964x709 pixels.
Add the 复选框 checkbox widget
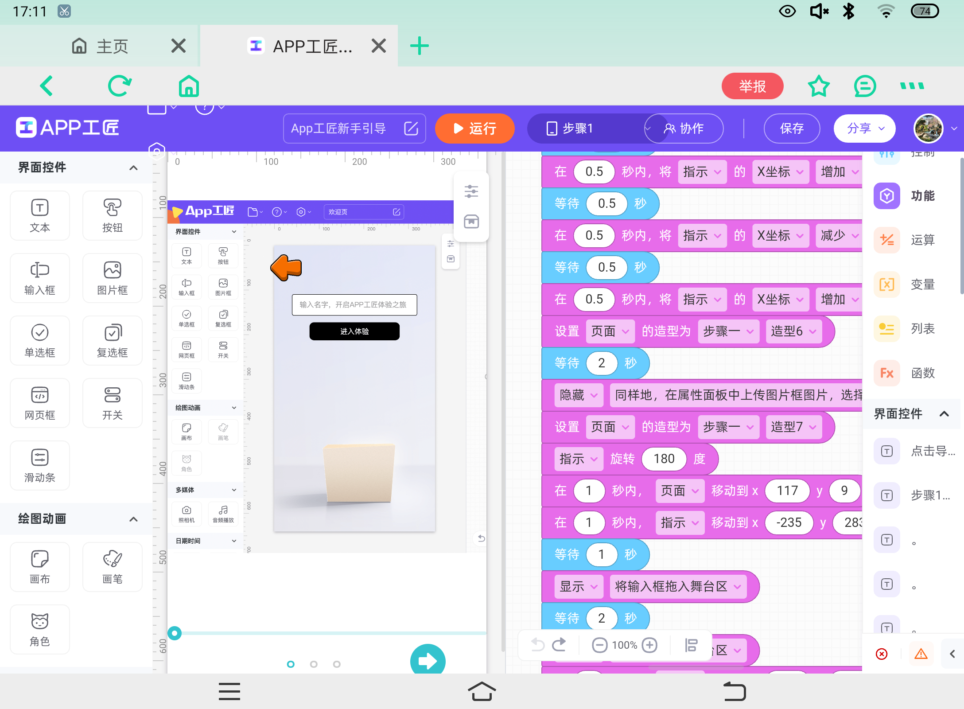pyautogui.click(x=113, y=341)
